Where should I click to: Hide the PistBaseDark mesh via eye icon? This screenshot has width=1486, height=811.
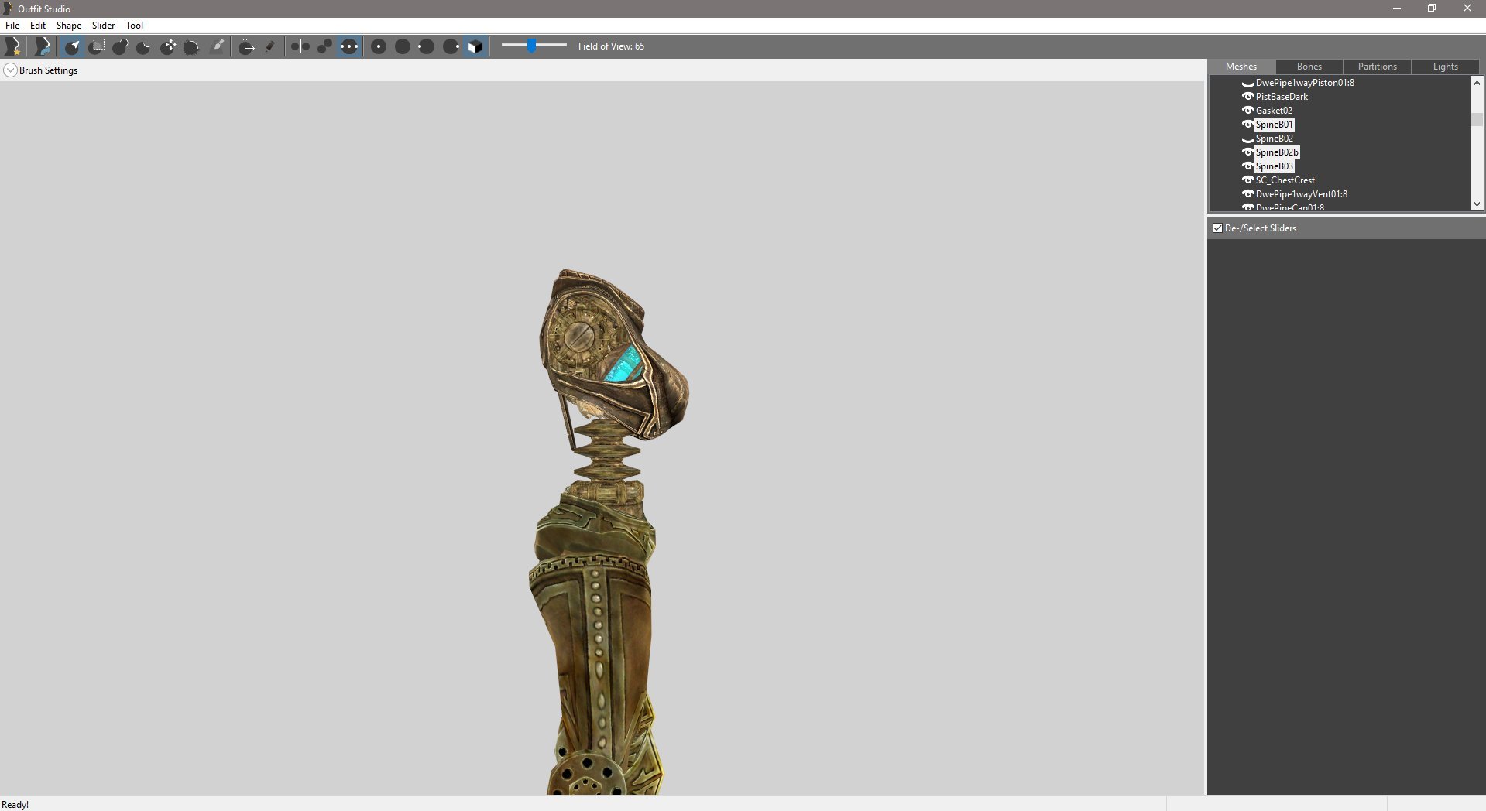coord(1247,97)
